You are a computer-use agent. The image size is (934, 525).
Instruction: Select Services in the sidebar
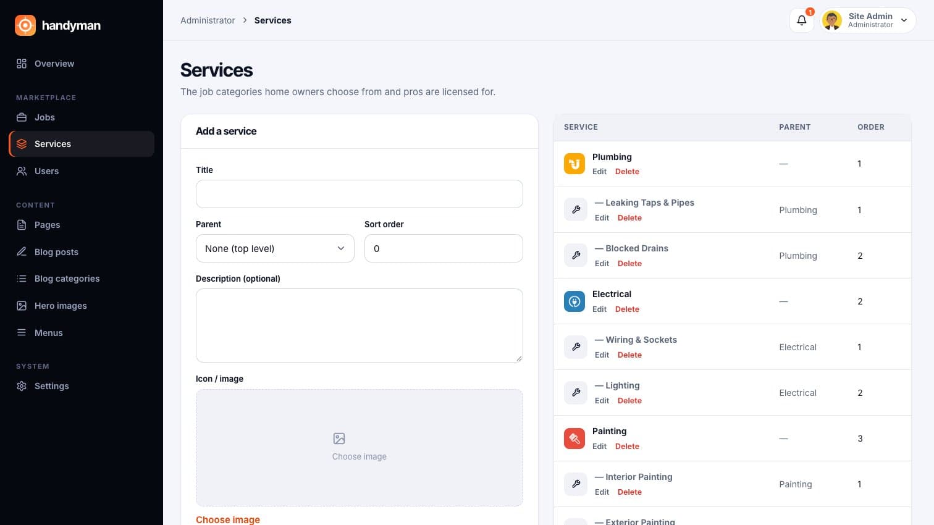(82, 144)
